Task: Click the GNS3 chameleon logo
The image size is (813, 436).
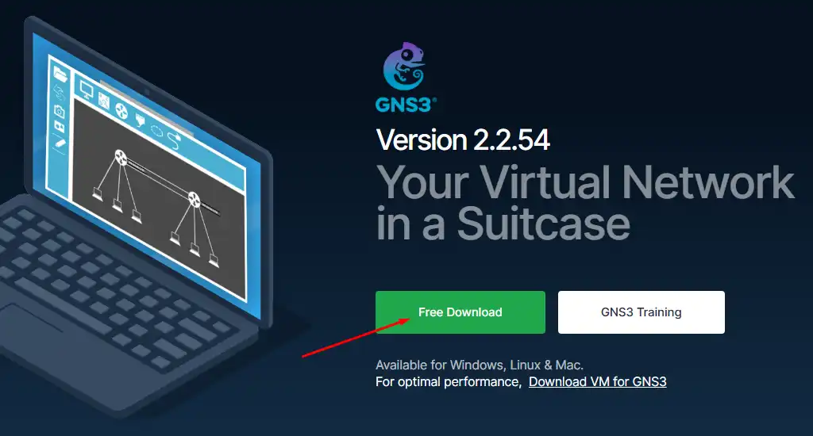Action: point(404,67)
